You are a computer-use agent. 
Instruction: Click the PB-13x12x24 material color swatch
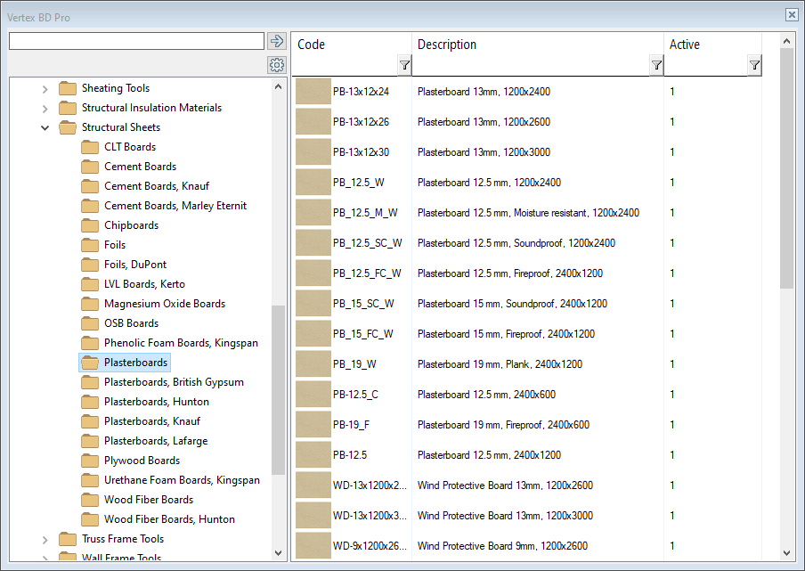tap(313, 91)
